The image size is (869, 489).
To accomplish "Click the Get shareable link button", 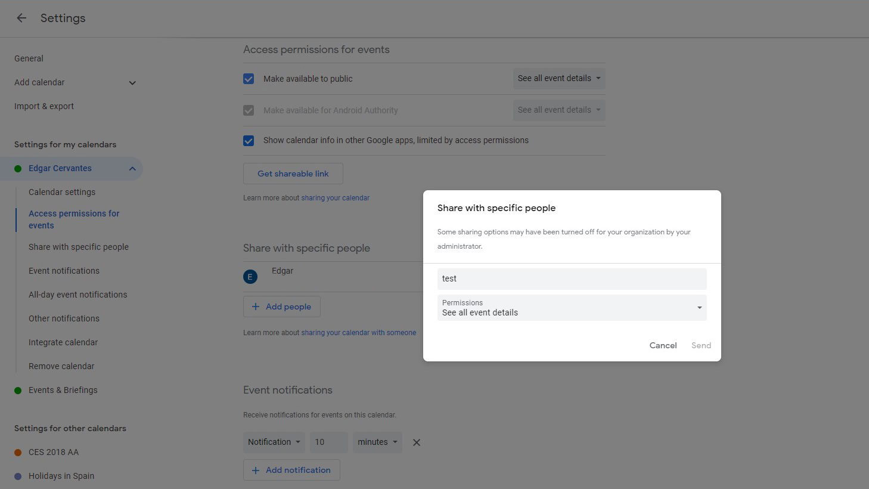I will (x=293, y=173).
